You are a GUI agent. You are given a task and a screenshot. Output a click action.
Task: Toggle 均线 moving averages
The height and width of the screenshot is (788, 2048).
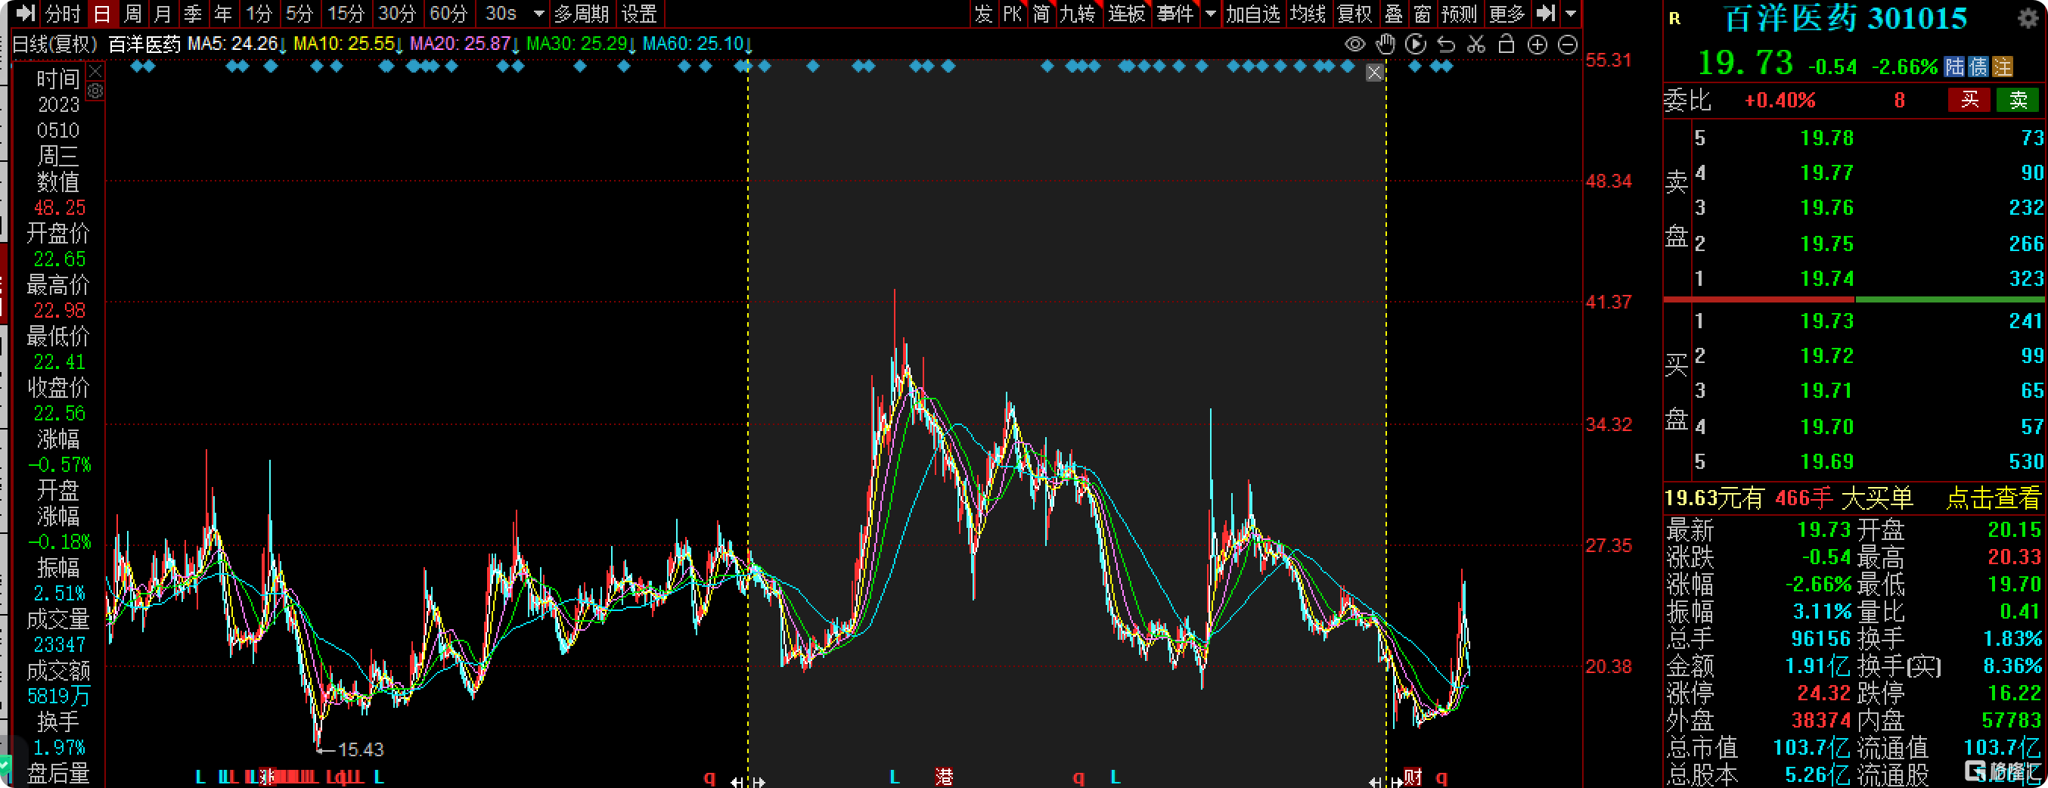pyautogui.click(x=1308, y=13)
